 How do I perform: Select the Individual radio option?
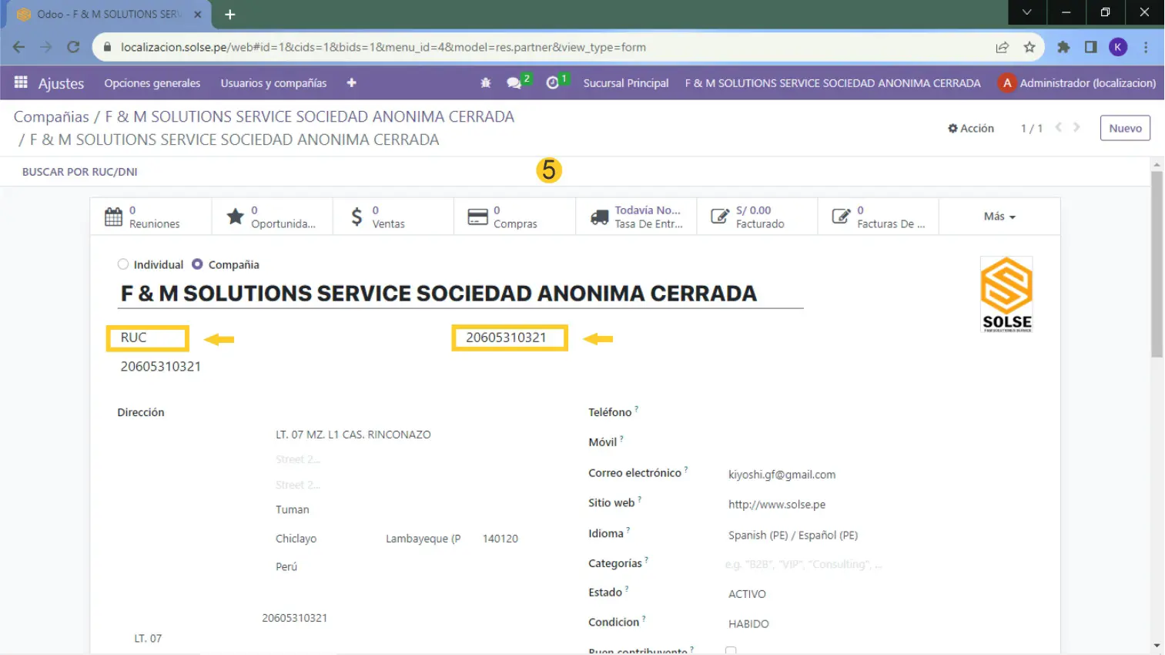(123, 264)
